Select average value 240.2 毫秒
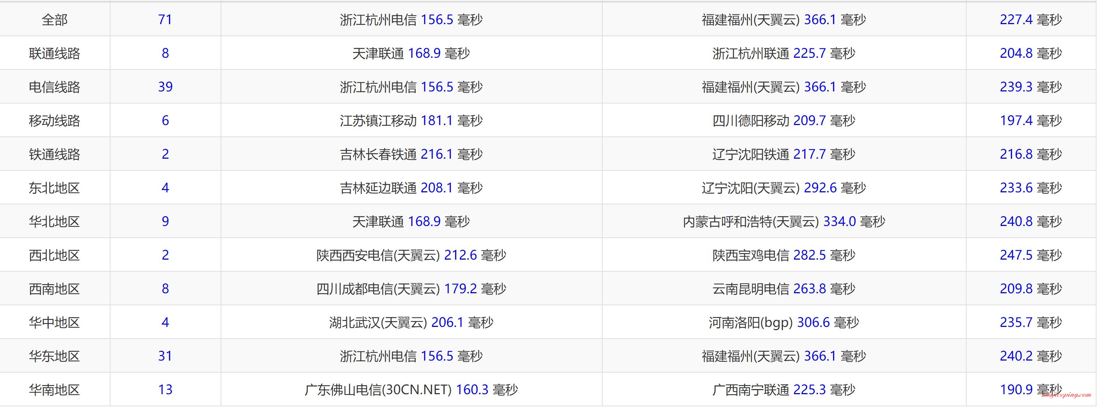Screen dimensions: 1098x407 1031,356
